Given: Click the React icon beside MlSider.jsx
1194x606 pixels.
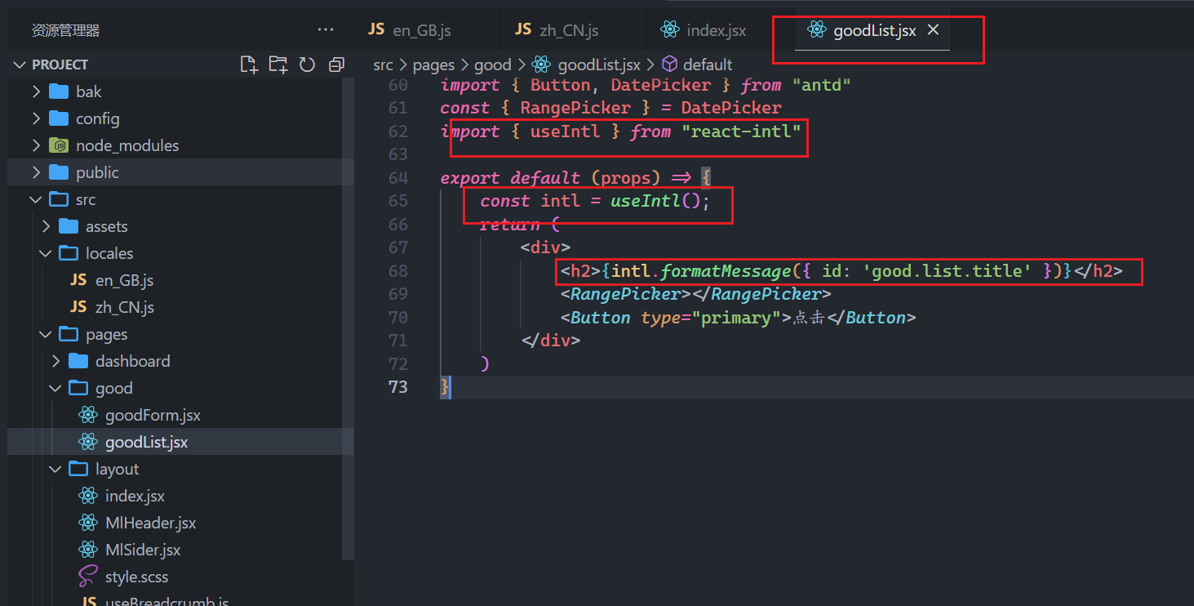Looking at the screenshot, I should (88, 550).
